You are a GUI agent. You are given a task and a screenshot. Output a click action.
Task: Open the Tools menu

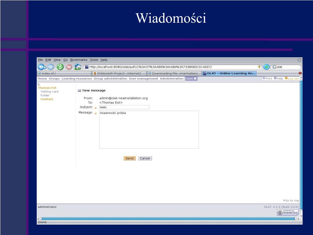tap(94, 60)
